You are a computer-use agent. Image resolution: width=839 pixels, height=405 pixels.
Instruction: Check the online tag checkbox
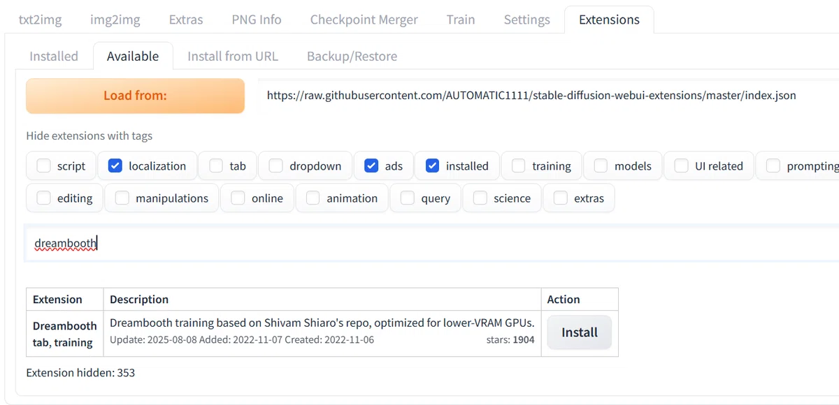(238, 198)
